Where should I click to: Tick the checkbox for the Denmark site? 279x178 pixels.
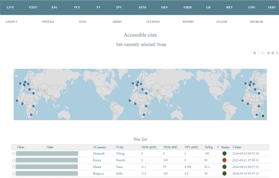pyautogui.click(x=13, y=154)
